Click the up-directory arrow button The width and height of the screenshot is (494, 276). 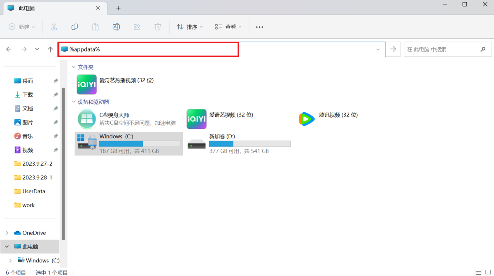click(50, 49)
